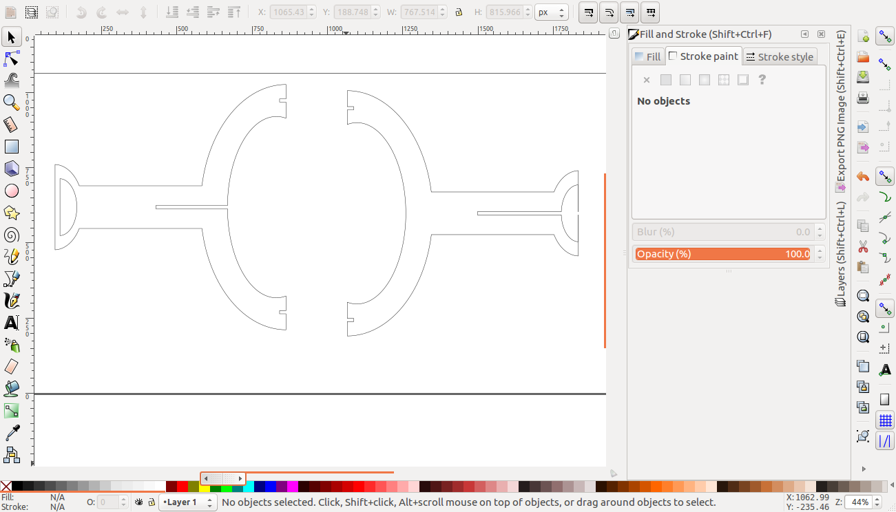Select the Bezier Pen tool
896x512 pixels.
coord(12,279)
